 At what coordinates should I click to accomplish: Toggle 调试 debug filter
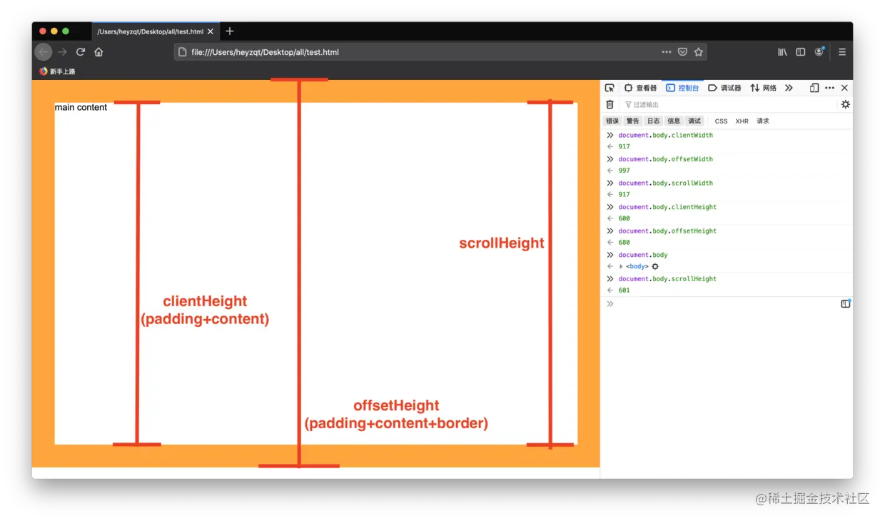(x=694, y=121)
